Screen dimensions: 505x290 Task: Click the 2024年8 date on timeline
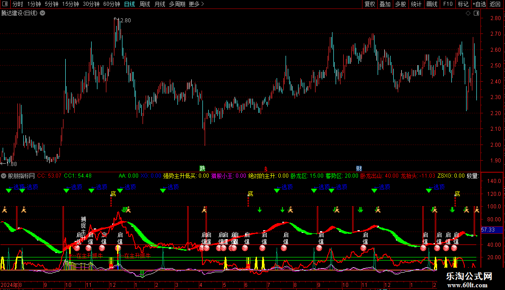[11, 285]
